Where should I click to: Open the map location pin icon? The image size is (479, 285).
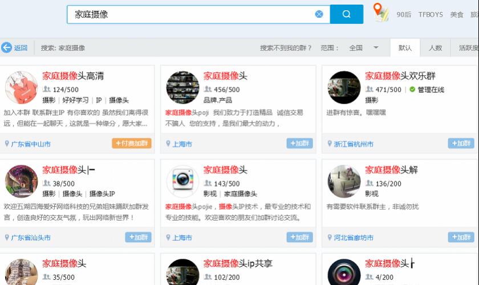[380, 12]
